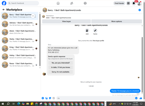This screenshot has width=145, height=106.
Task: Open File Explorer from the taskbar
Action: [x=28, y=104]
